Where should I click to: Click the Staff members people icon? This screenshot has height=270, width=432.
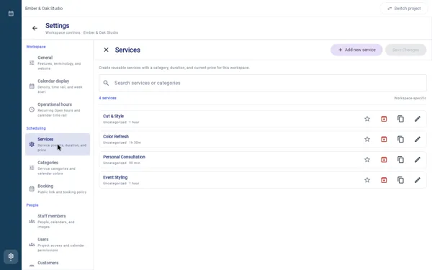[x=32, y=221]
